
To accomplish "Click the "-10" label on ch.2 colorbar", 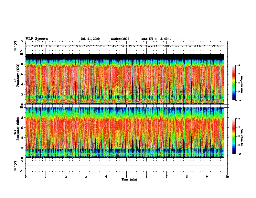I will 239,154.
